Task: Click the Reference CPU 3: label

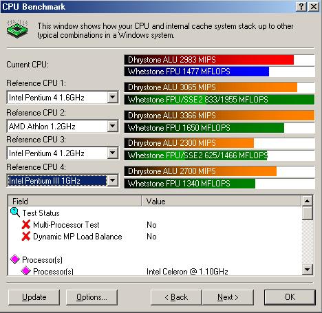Action: (x=36, y=139)
